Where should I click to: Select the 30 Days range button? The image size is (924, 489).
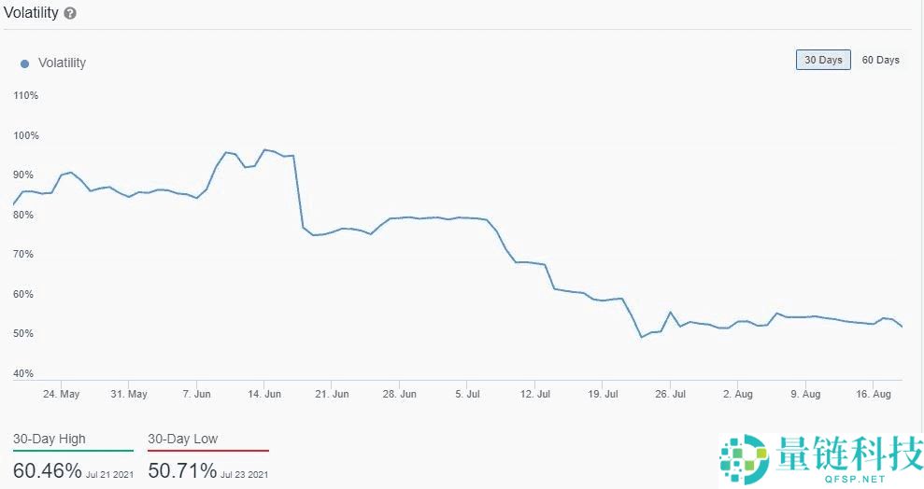point(823,60)
